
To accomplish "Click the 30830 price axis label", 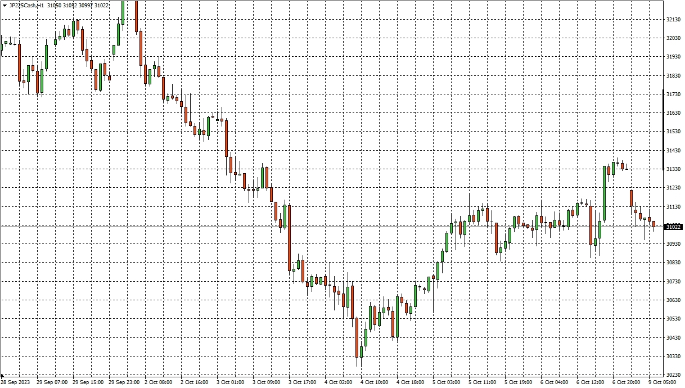I will coord(673,263).
